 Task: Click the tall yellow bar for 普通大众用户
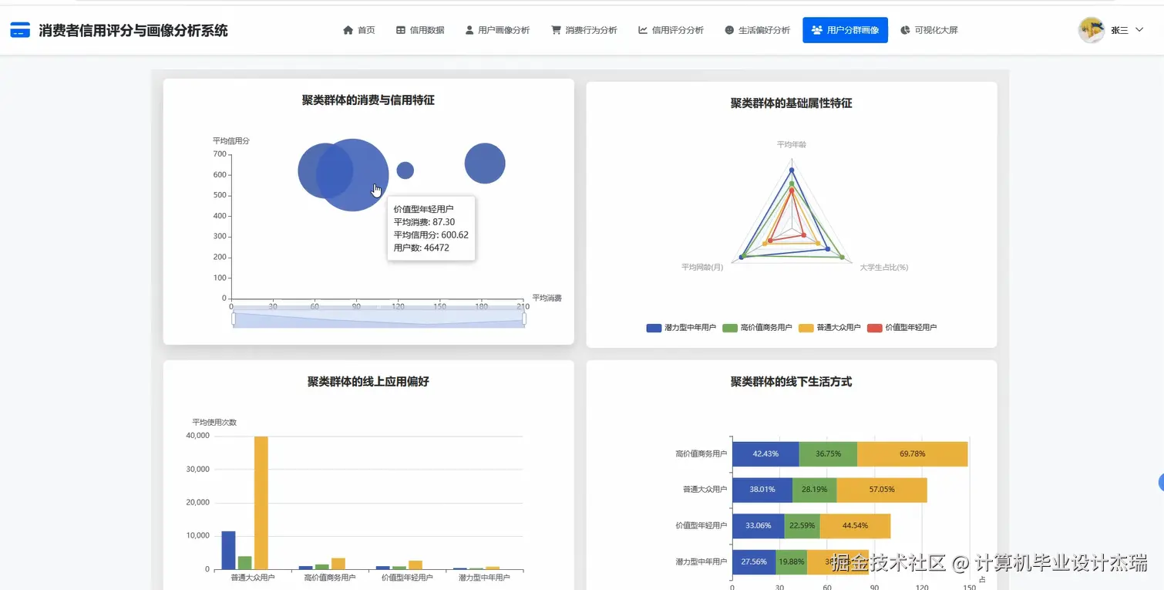261,503
